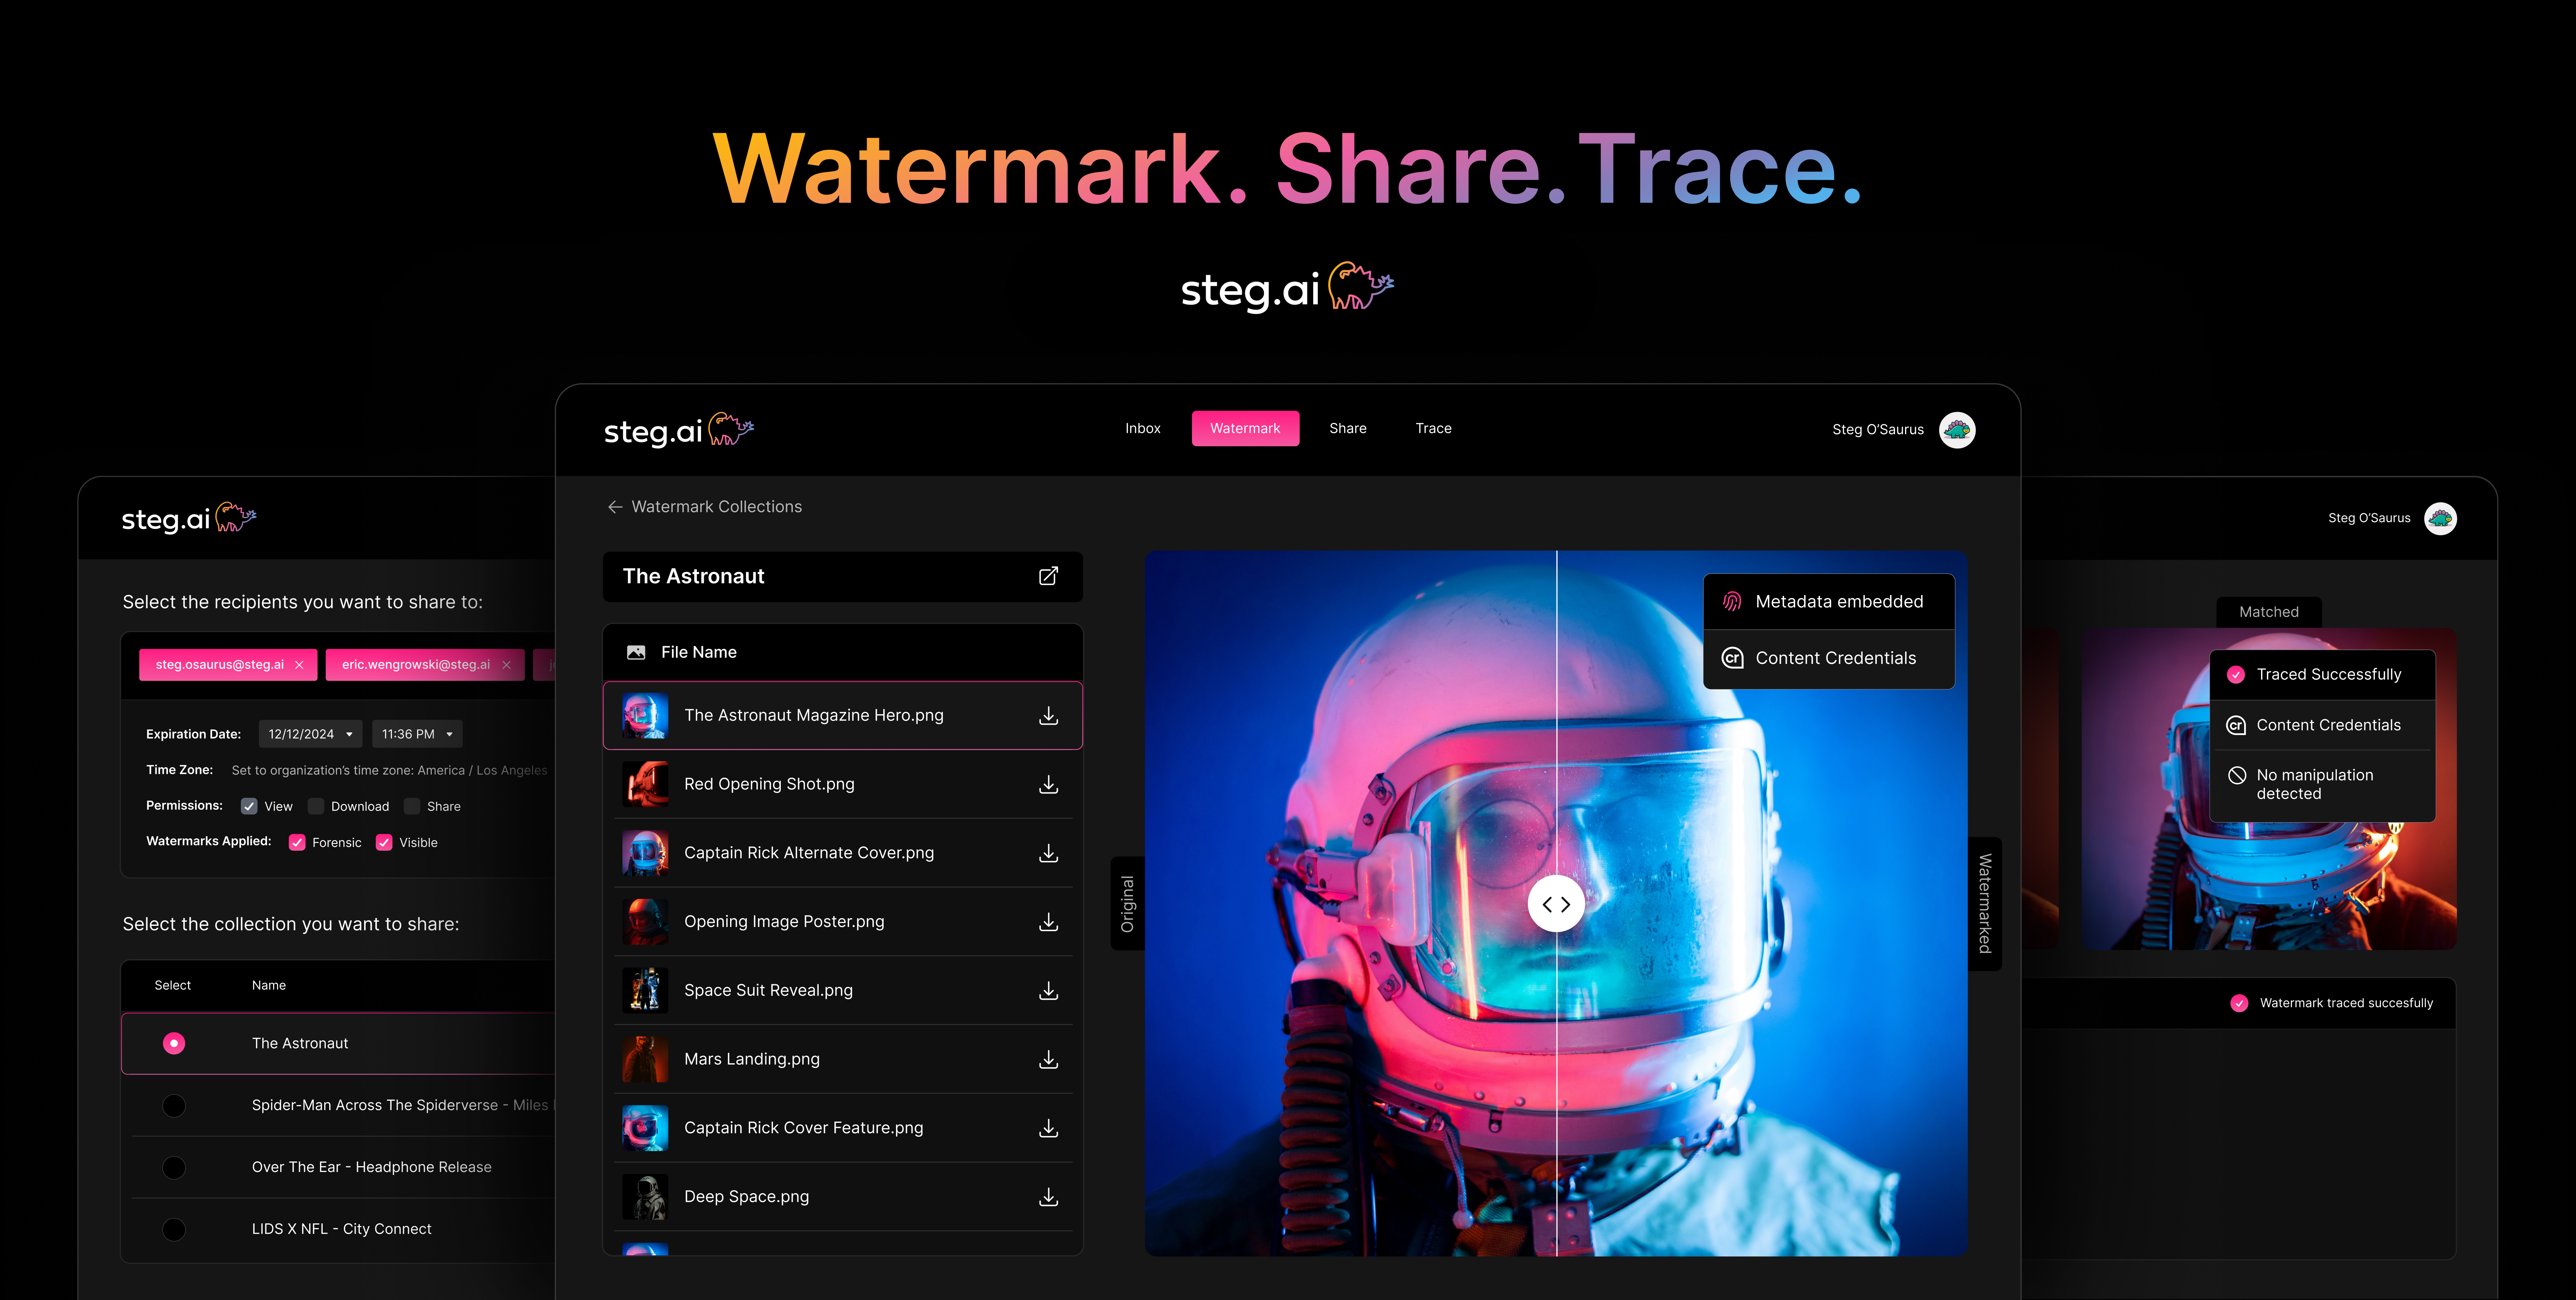
Task: Download Captain Rick Cover Feature.png
Action: (1048, 1128)
